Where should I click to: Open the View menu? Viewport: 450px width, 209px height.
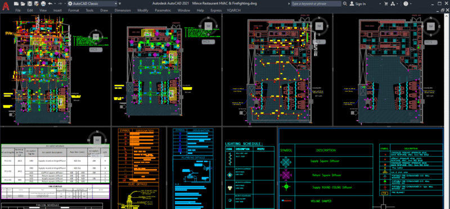click(x=43, y=10)
